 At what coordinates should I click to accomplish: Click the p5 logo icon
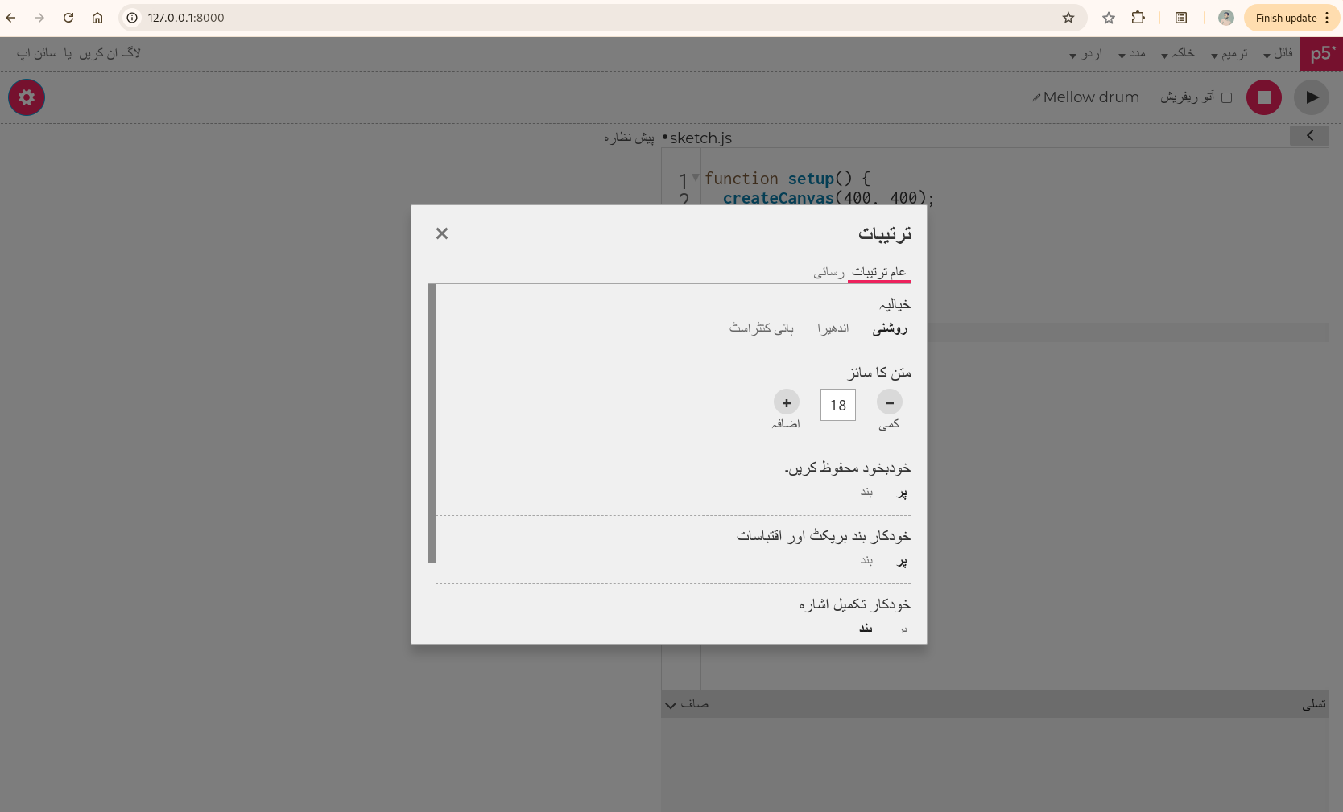click(1321, 54)
